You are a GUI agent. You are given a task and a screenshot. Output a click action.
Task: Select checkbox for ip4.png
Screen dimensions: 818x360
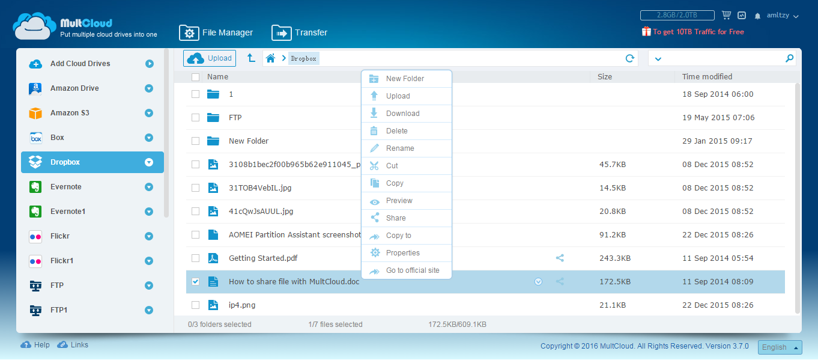[195, 305]
